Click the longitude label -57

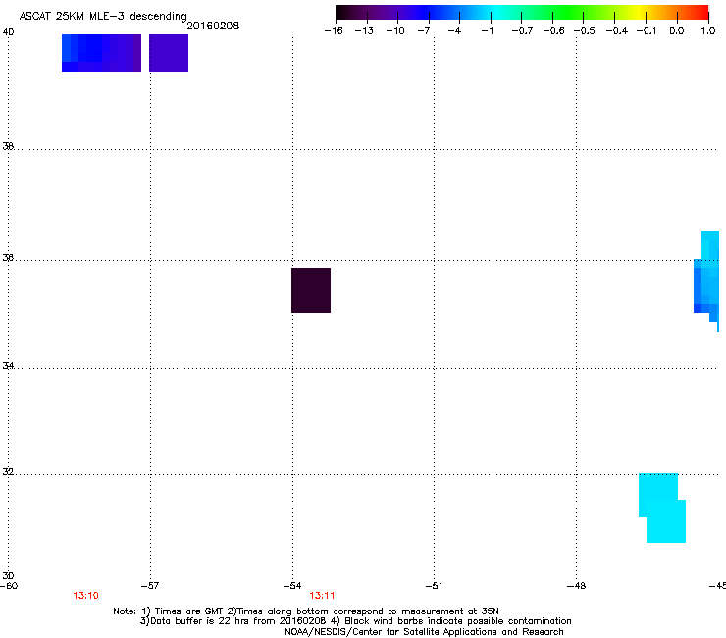click(150, 586)
